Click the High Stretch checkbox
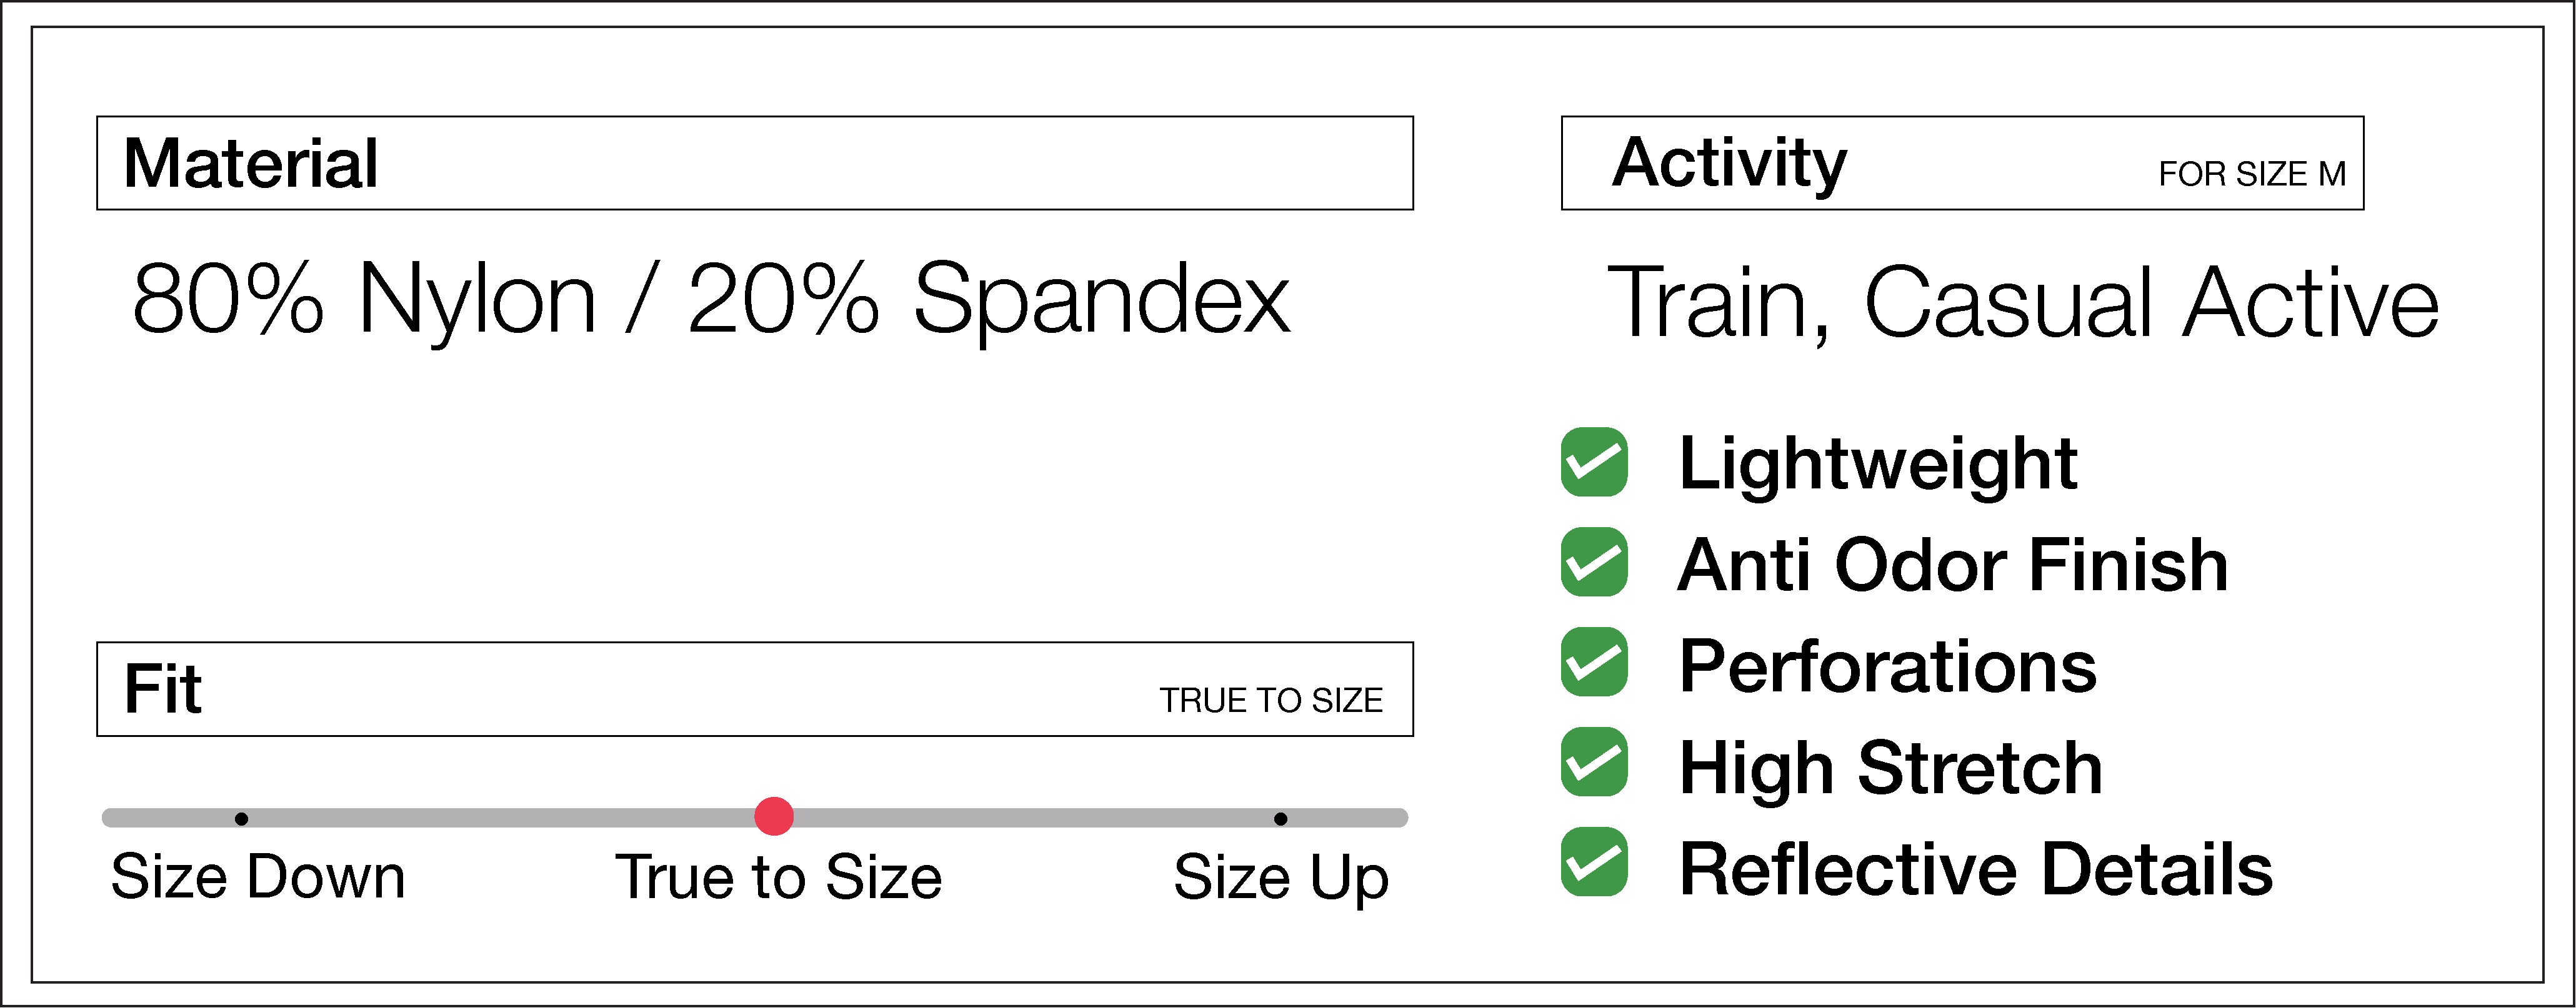The image size is (2576, 1008). coord(1594,762)
